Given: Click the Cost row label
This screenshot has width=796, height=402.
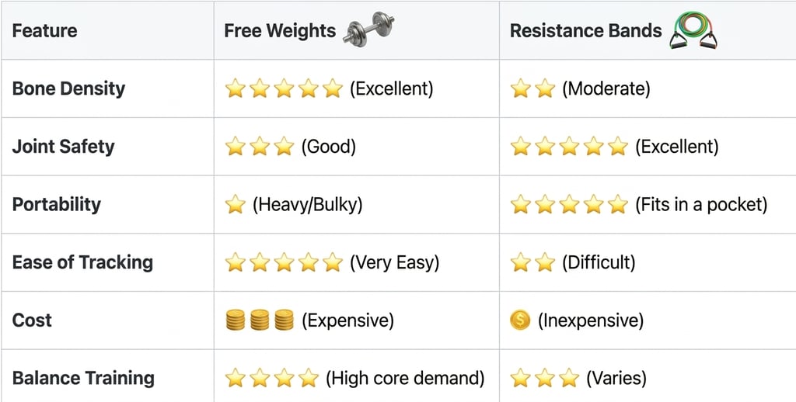Looking at the screenshot, I should pyautogui.click(x=32, y=320).
